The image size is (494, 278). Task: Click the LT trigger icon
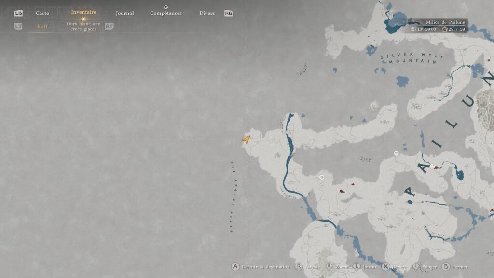pyautogui.click(x=18, y=26)
